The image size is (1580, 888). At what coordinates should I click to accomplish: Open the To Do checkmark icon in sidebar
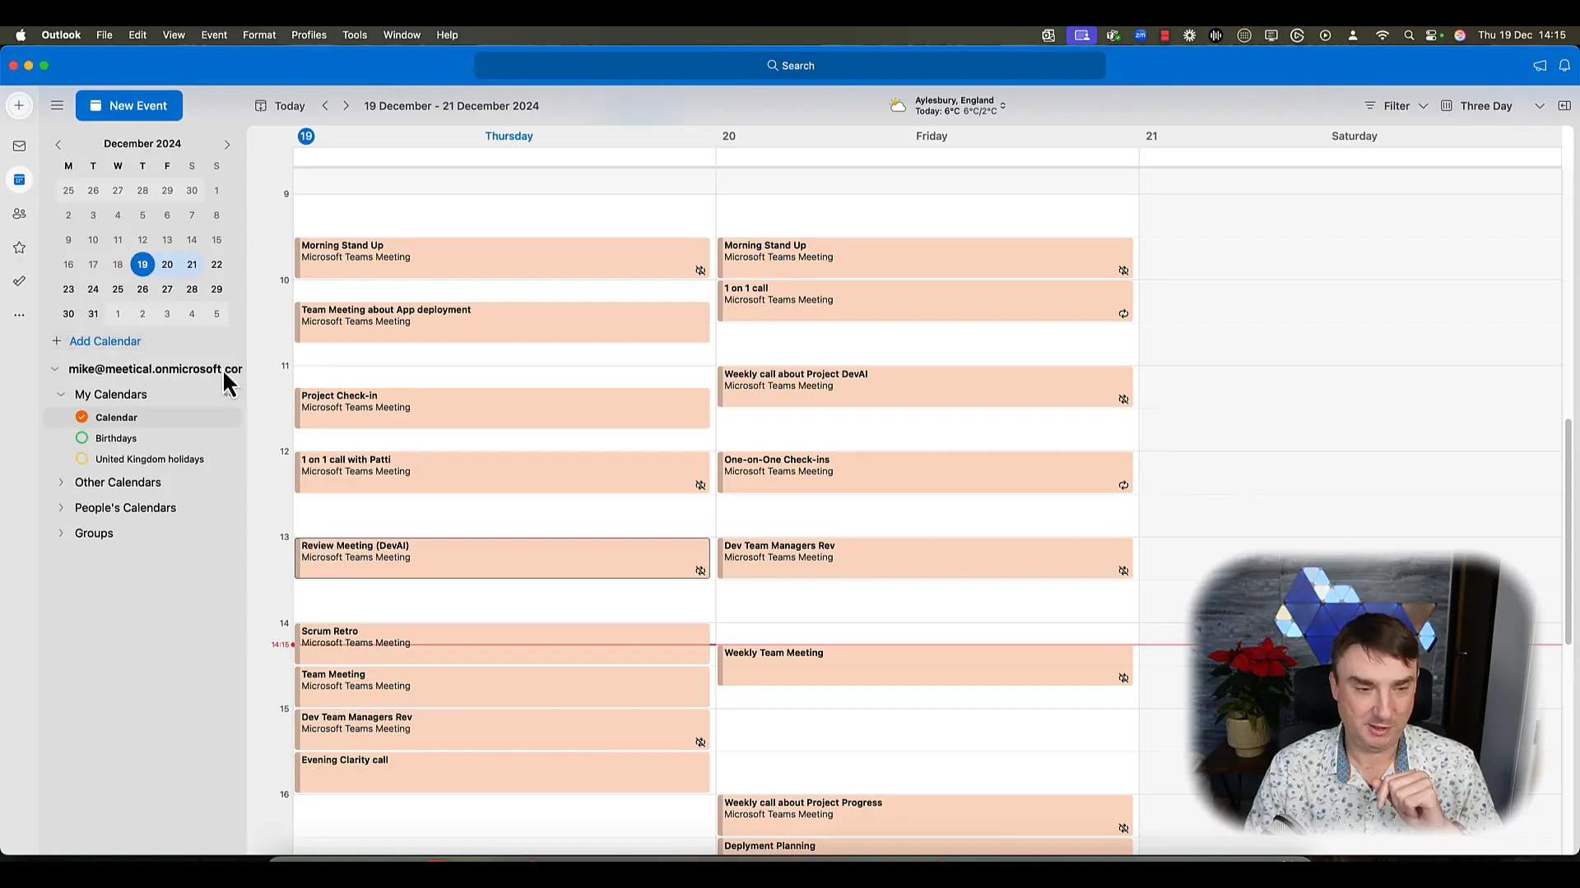[x=19, y=281]
